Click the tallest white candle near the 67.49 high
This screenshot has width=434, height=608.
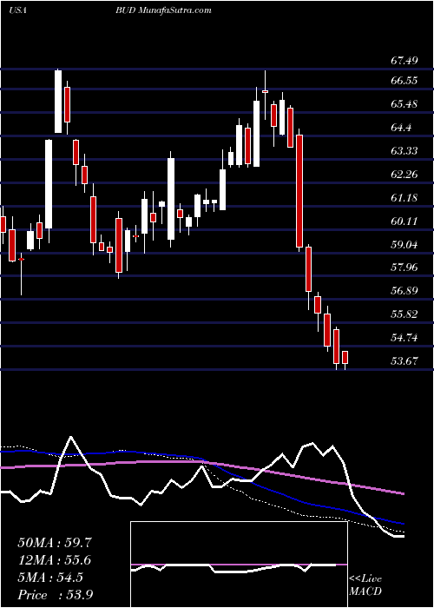coord(58,102)
